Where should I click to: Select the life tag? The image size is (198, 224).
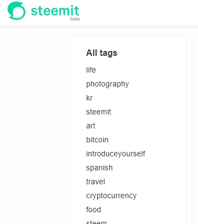[91, 70]
